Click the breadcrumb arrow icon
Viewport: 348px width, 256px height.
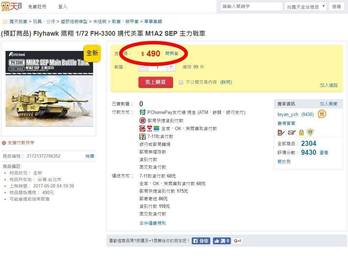[x=5, y=22]
